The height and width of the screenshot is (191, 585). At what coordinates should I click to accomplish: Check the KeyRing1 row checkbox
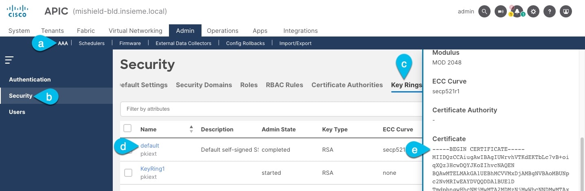128,173
